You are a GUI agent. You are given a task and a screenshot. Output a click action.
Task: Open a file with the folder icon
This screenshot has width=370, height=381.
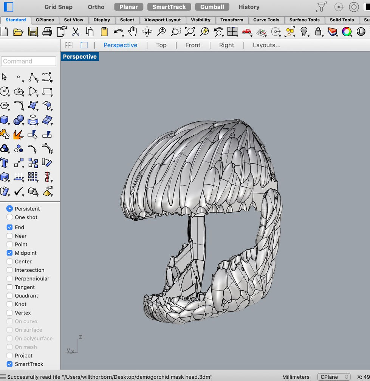tap(18, 32)
